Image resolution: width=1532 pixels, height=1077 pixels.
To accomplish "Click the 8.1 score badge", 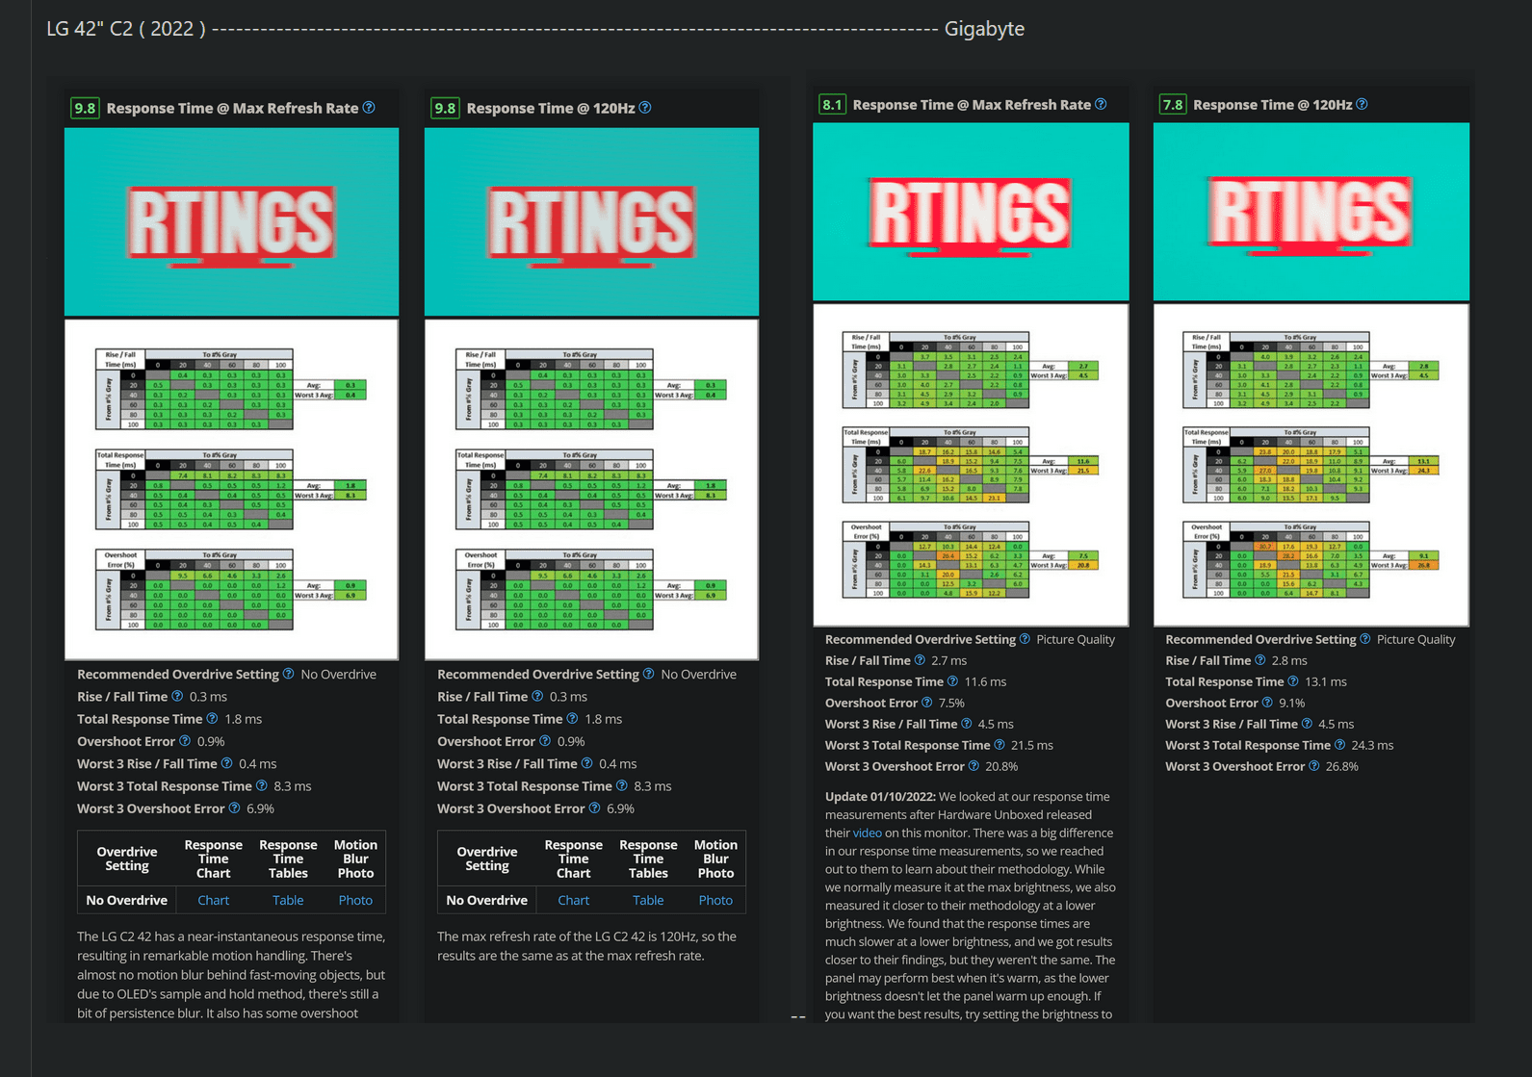I will (832, 104).
